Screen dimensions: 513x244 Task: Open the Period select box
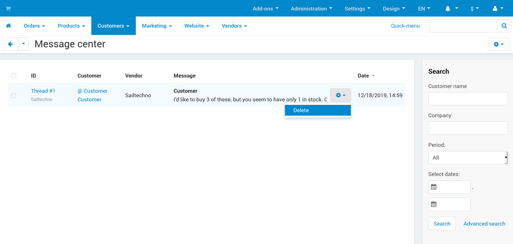click(x=468, y=158)
